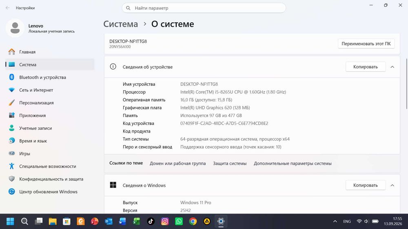
Task: Click Переименовать этот ПК button
Action: 366,44
